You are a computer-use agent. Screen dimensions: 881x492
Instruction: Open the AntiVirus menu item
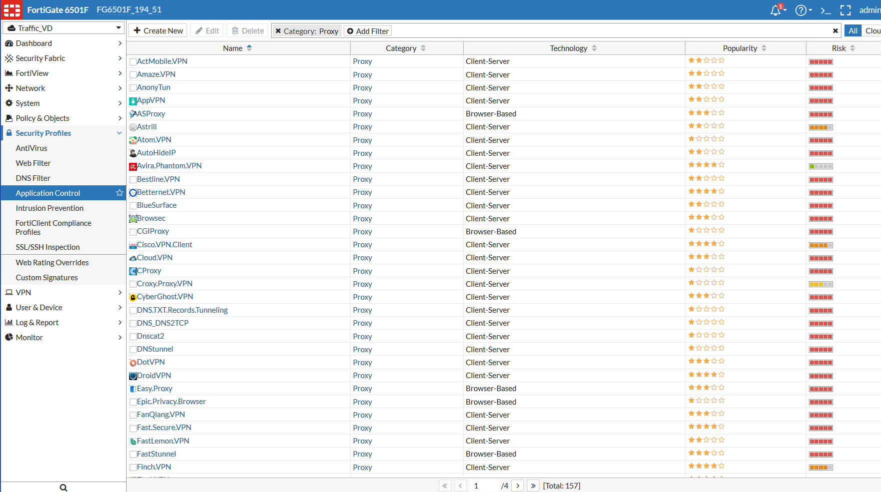pos(32,148)
